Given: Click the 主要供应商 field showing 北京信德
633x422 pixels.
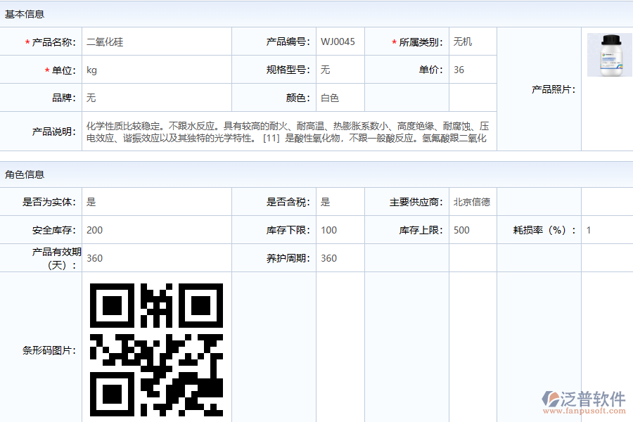Looking at the screenshot, I should click(x=472, y=203).
